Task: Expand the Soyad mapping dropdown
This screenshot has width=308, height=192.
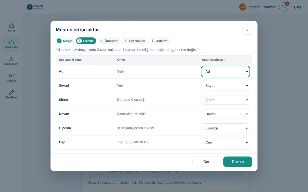Action: click(x=225, y=86)
